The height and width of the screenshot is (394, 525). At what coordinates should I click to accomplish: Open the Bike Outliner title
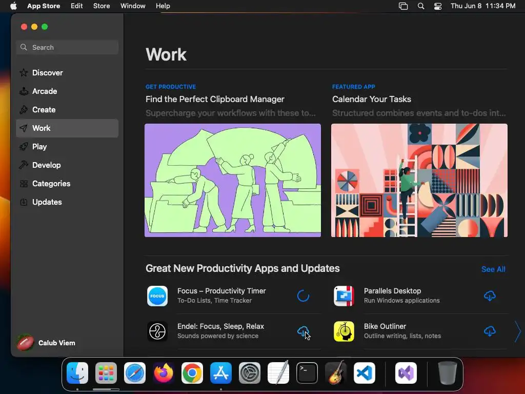385,326
